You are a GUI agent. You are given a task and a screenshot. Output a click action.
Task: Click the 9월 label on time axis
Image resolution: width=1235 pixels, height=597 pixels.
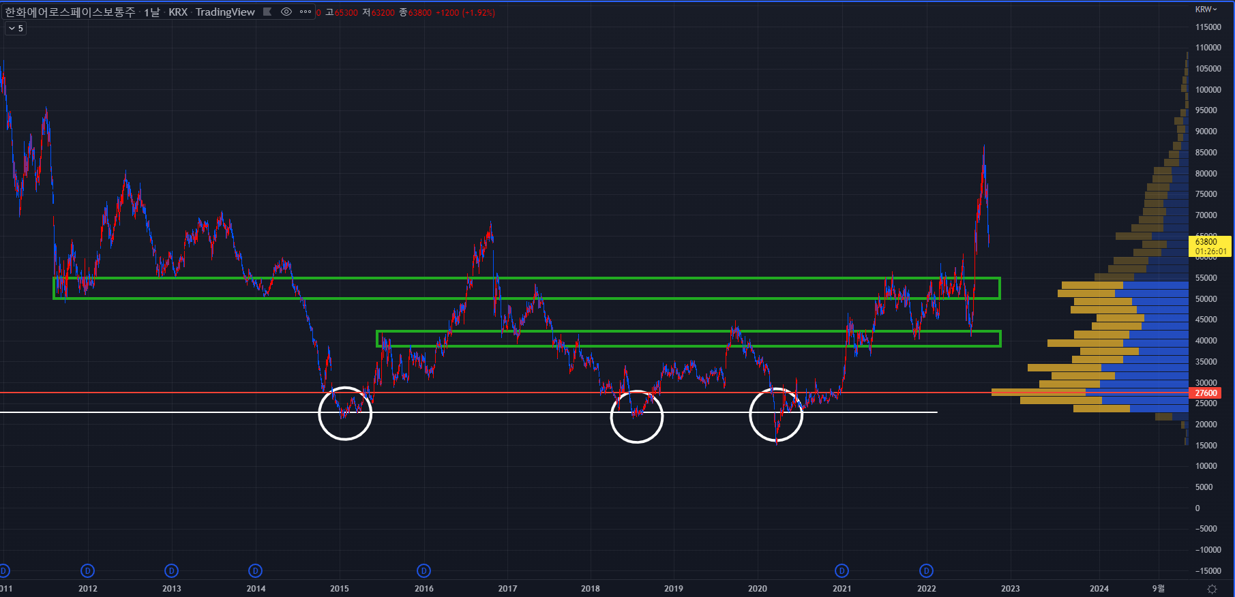(1159, 589)
